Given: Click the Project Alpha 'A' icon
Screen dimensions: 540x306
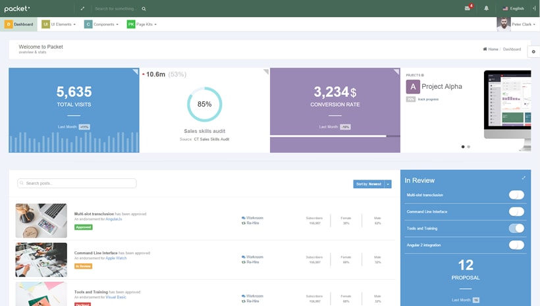Looking at the screenshot, I should click(x=413, y=86).
